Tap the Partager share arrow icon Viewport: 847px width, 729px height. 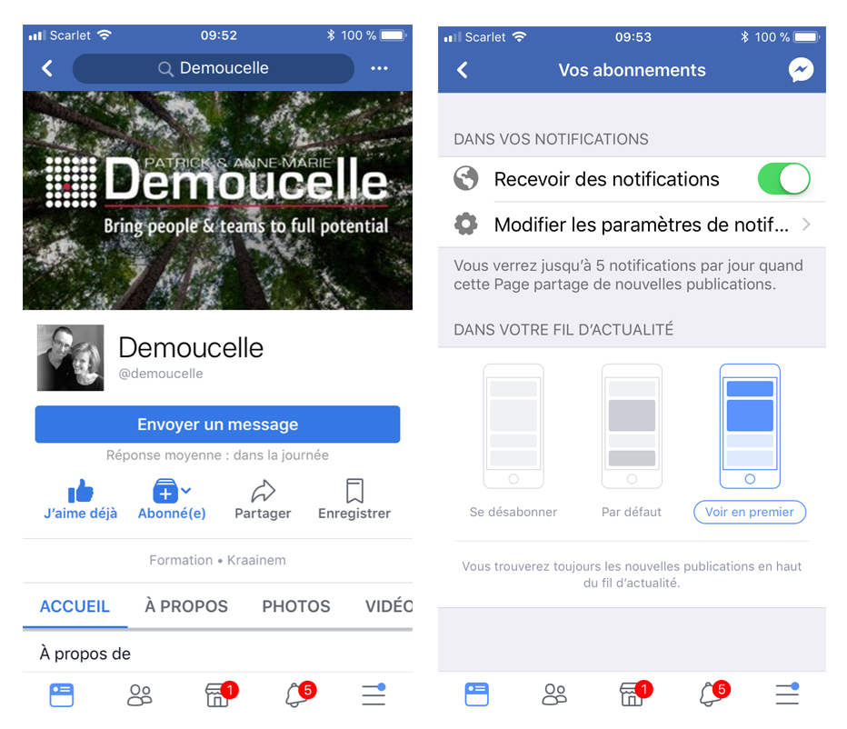[x=263, y=491]
